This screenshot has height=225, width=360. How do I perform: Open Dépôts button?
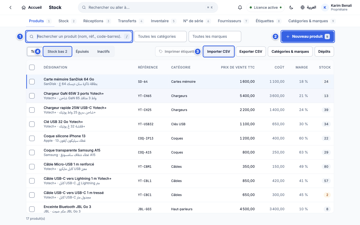click(x=324, y=51)
